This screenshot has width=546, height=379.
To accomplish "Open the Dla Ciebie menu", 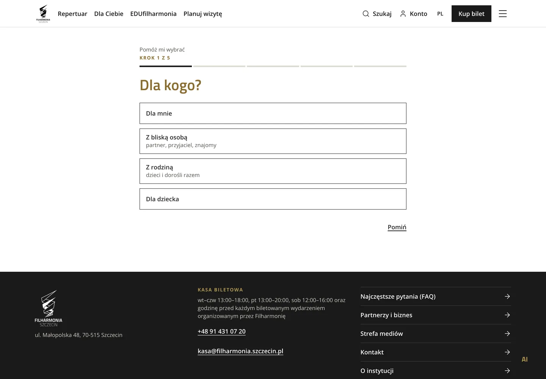I will (x=109, y=14).
